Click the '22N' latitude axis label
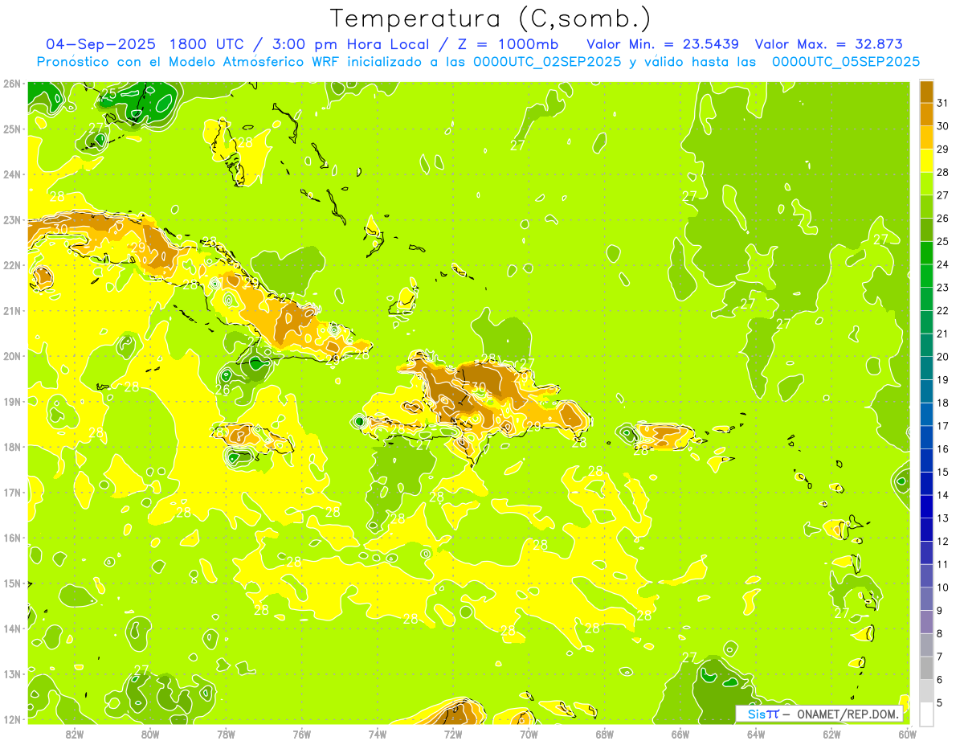Viewport: 964px width, 745px height. pyautogui.click(x=12, y=265)
